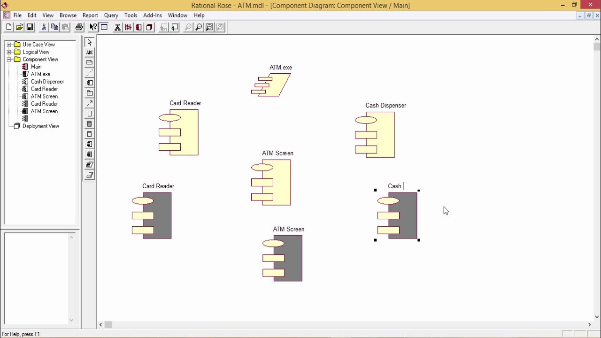Viewport: 601px width, 338px height.
Task: Select the Anchor Note to Item tool
Action: (89, 73)
